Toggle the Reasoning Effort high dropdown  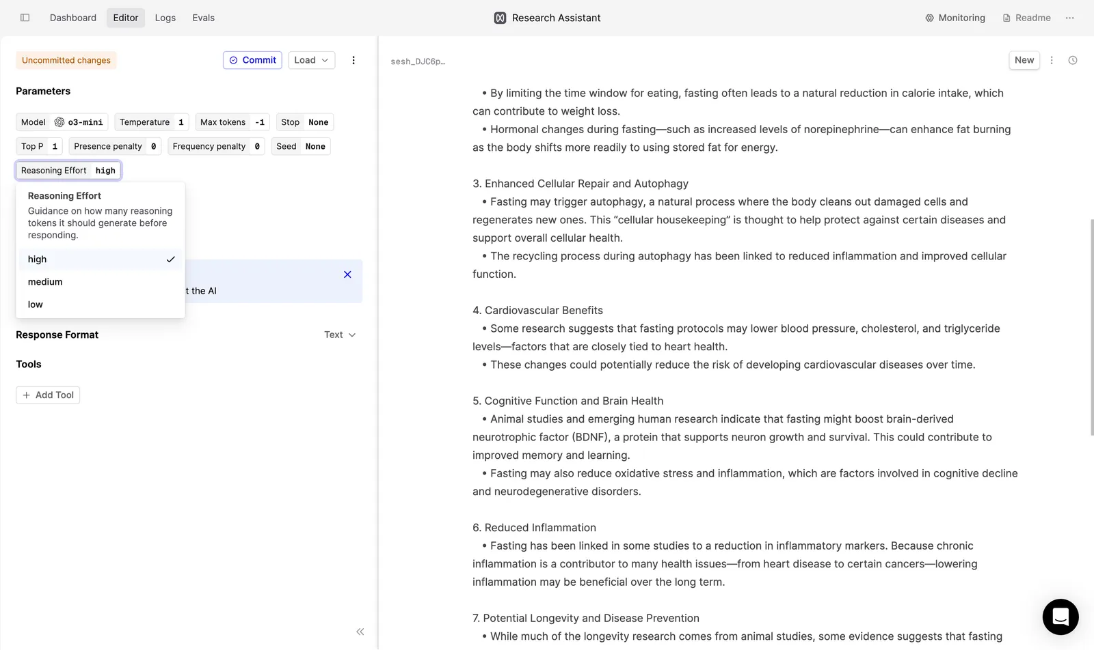68,171
